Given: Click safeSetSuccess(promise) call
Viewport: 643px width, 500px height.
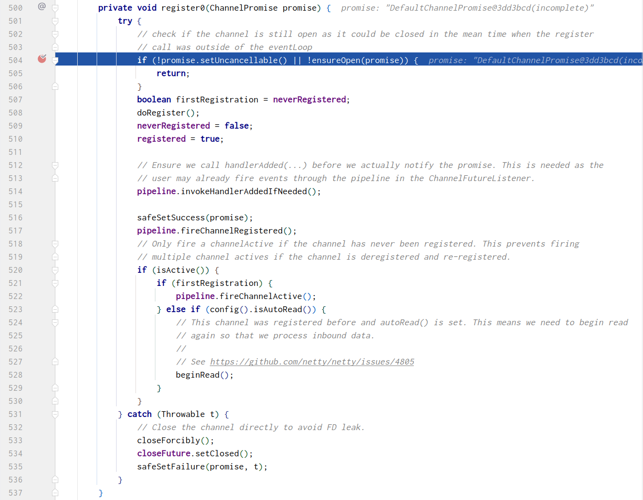Looking at the screenshot, I should coord(193,217).
